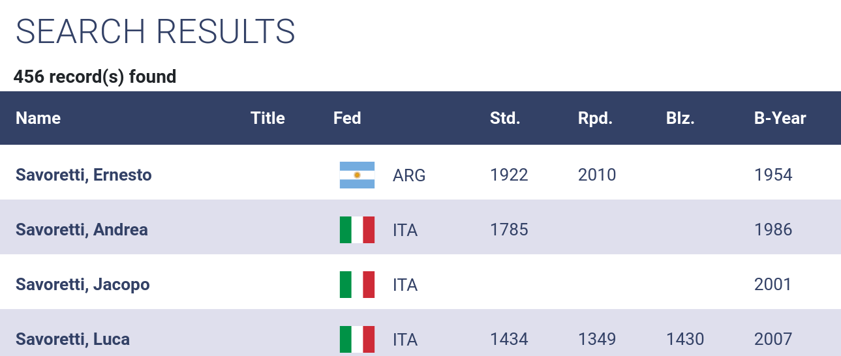Sort by B-Year column header
The height and width of the screenshot is (356, 841).
coord(780,118)
